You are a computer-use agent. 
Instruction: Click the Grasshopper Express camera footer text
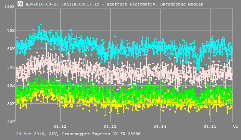click(78, 133)
